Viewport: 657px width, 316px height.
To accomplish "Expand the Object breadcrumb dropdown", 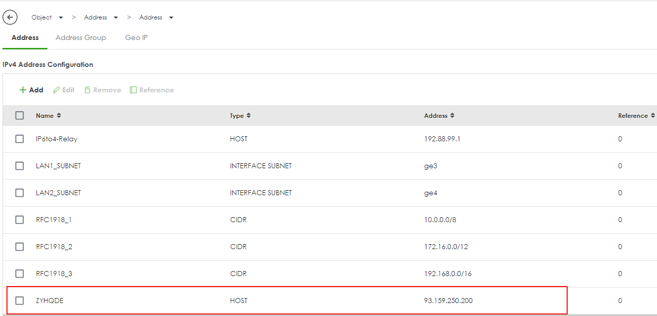I will pyautogui.click(x=61, y=18).
